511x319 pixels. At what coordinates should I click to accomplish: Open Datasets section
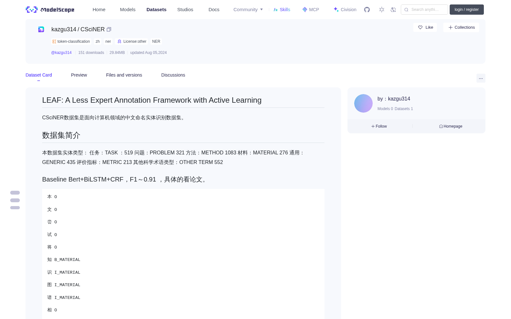click(156, 10)
